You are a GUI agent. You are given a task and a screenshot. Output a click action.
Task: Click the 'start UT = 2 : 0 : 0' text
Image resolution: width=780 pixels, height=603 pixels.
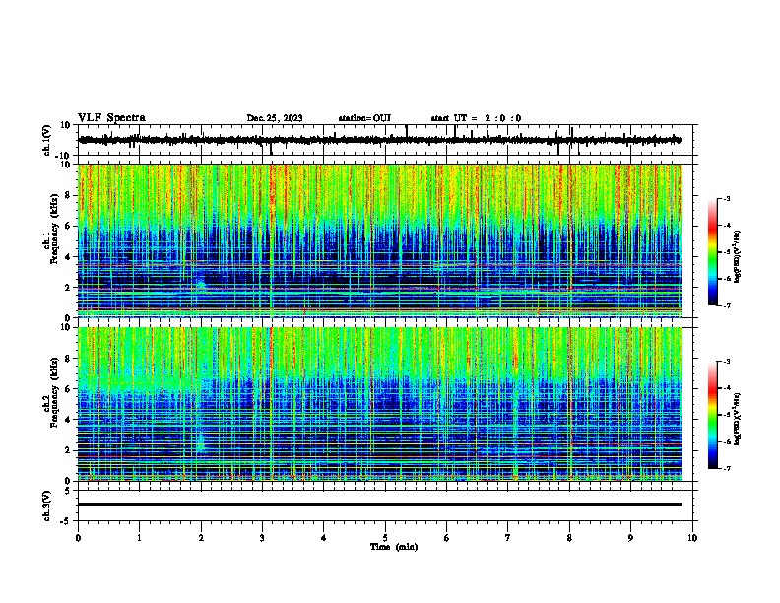pyautogui.click(x=476, y=118)
